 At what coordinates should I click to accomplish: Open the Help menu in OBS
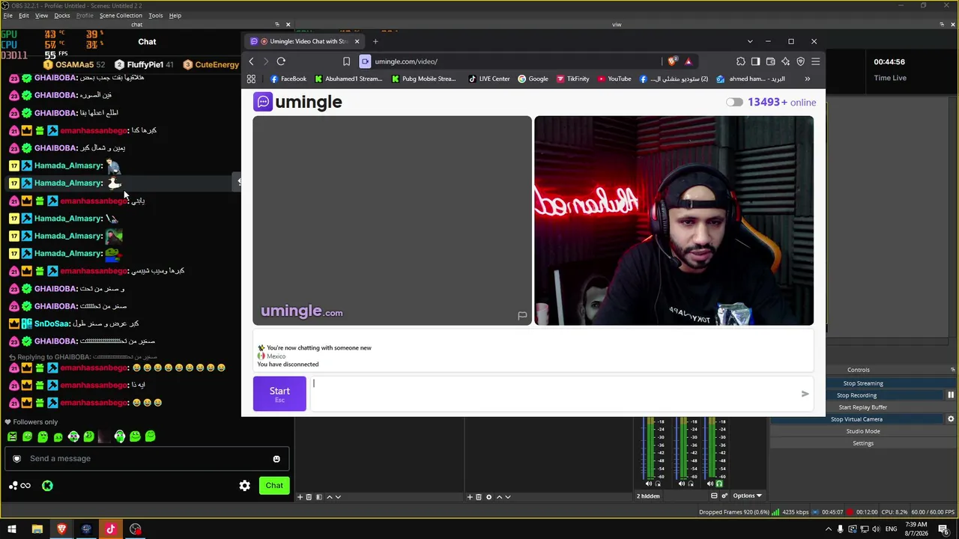175,16
